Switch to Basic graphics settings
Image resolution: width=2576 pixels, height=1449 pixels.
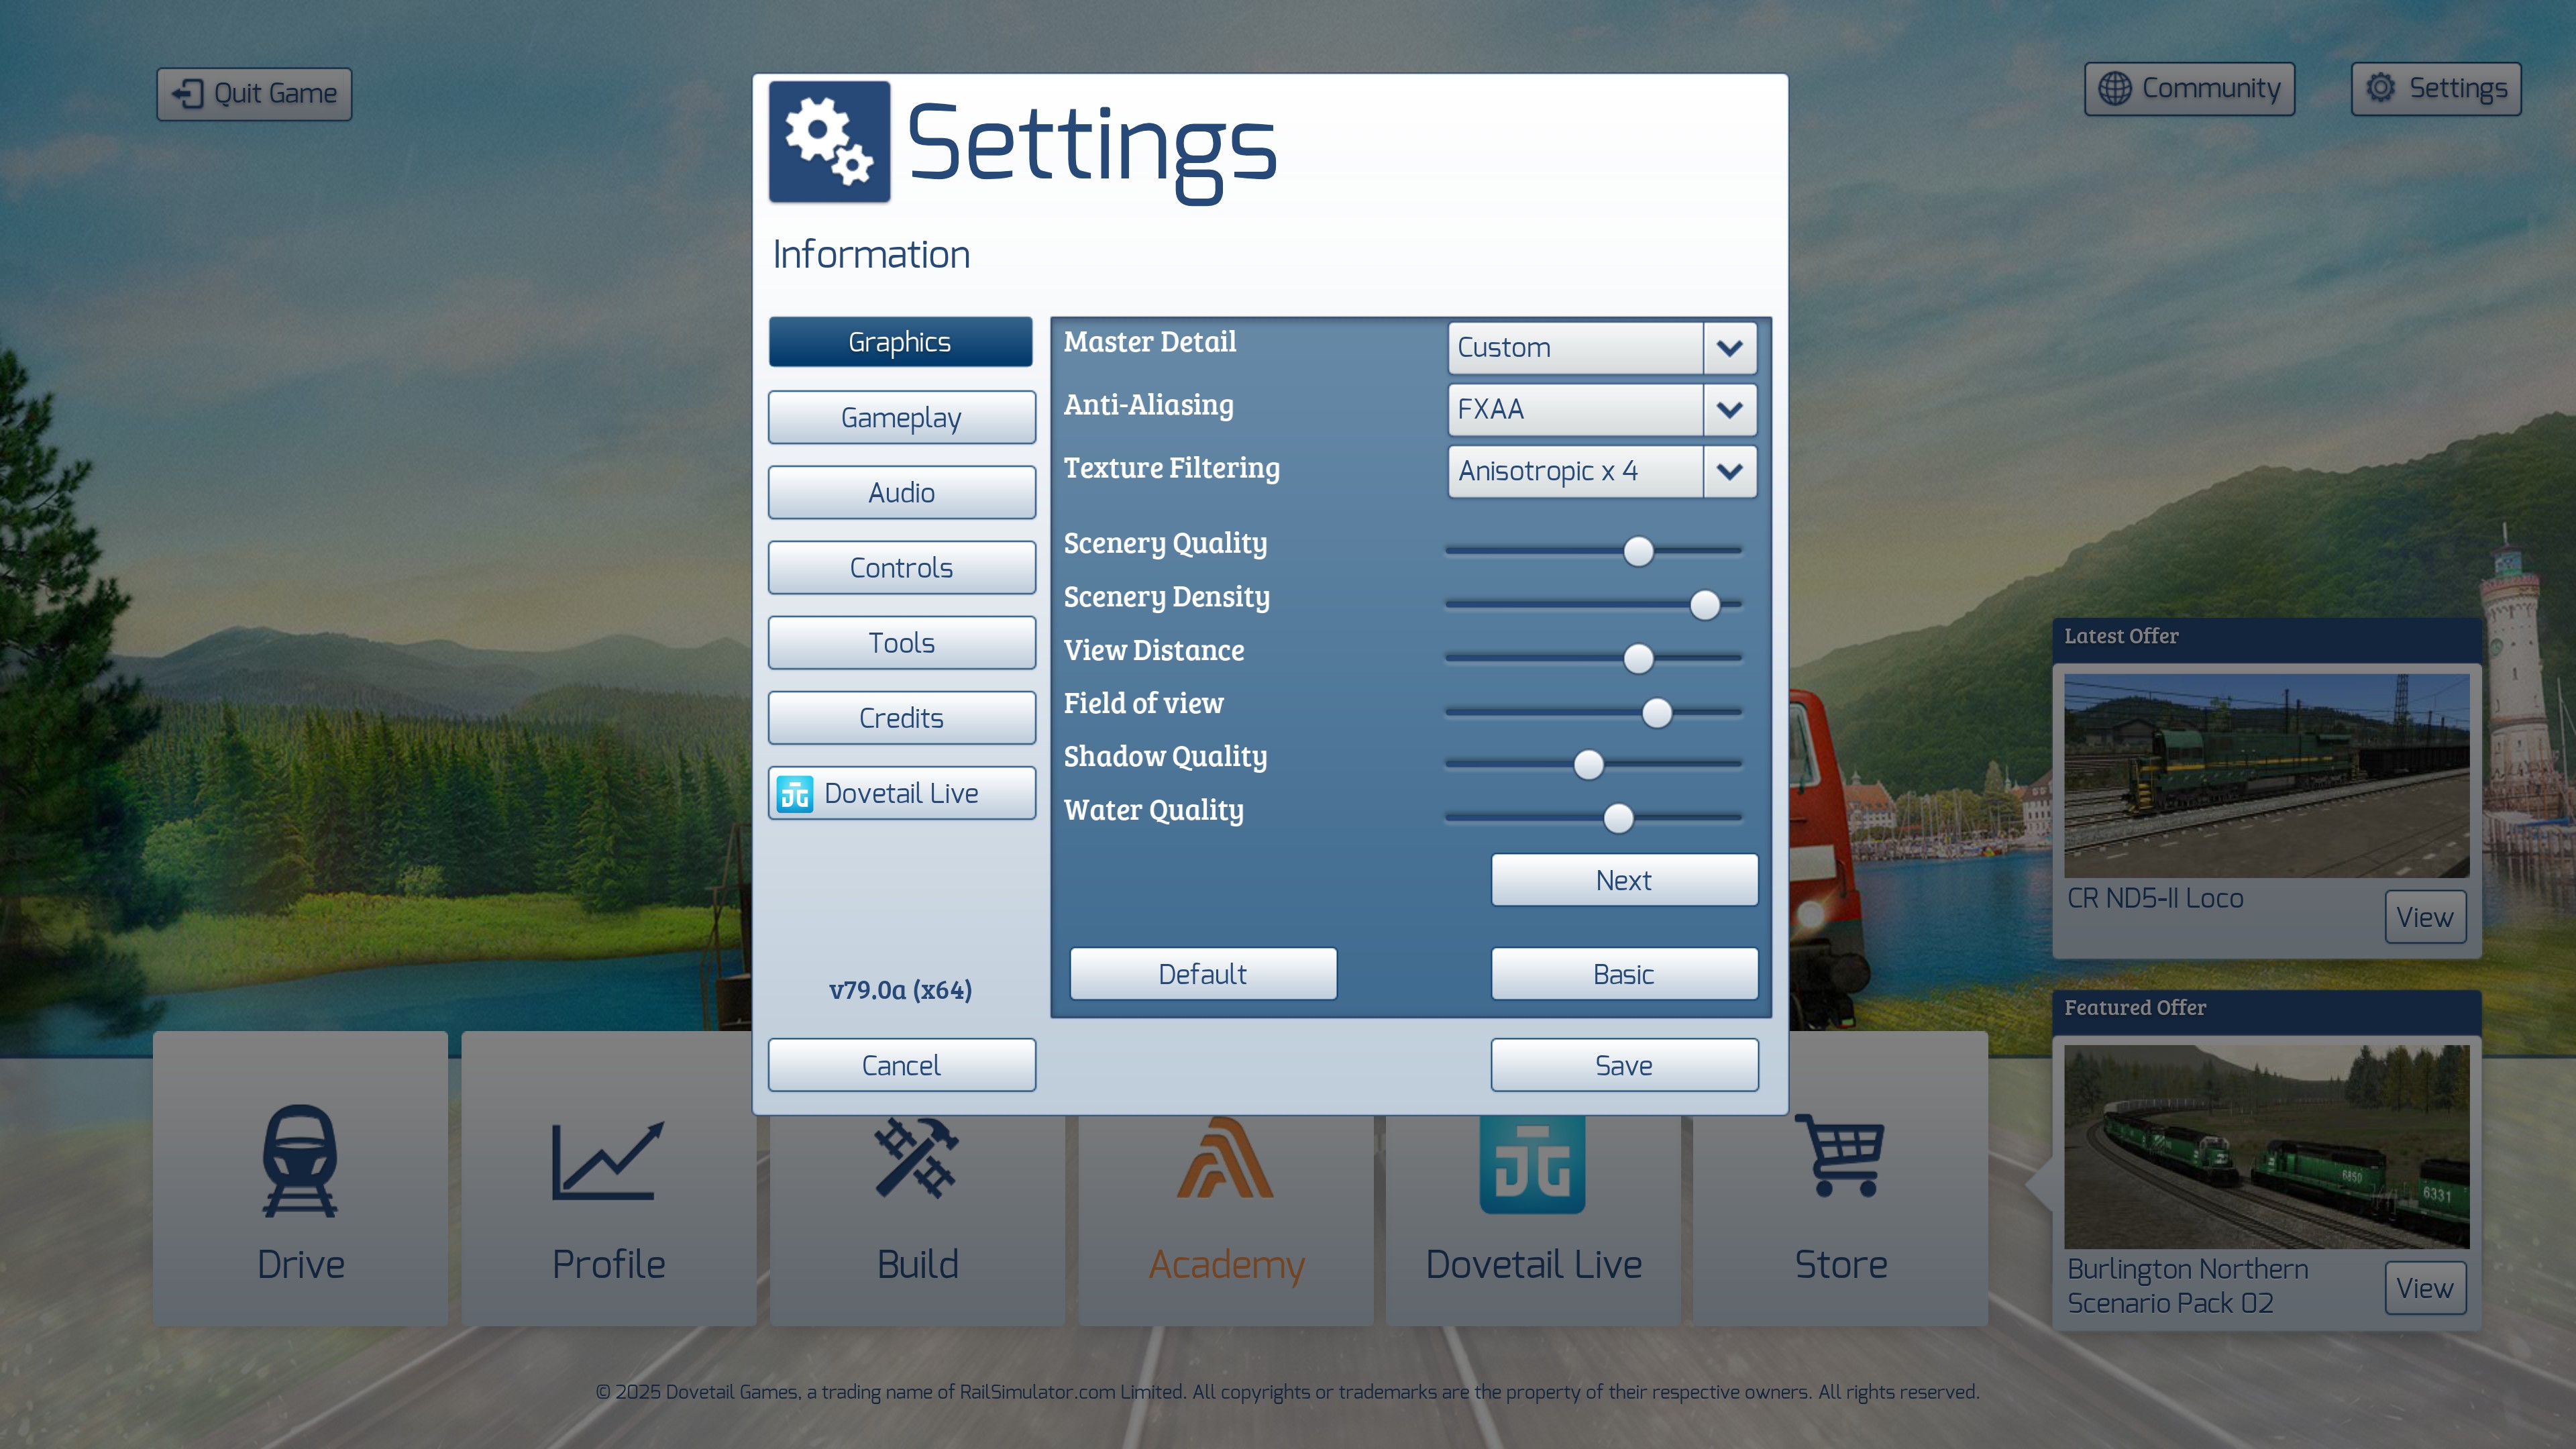pyautogui.click(x=1624, y=974)
